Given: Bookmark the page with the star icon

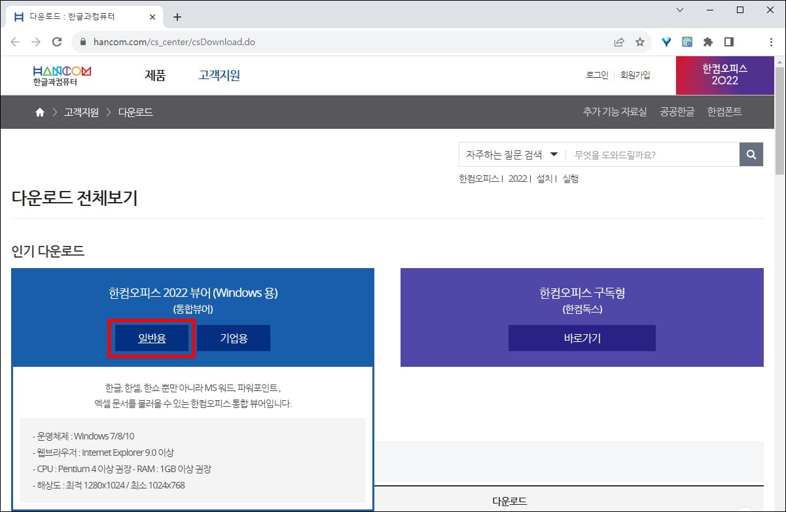Looking at the screenshot, I should pos(640,41).
